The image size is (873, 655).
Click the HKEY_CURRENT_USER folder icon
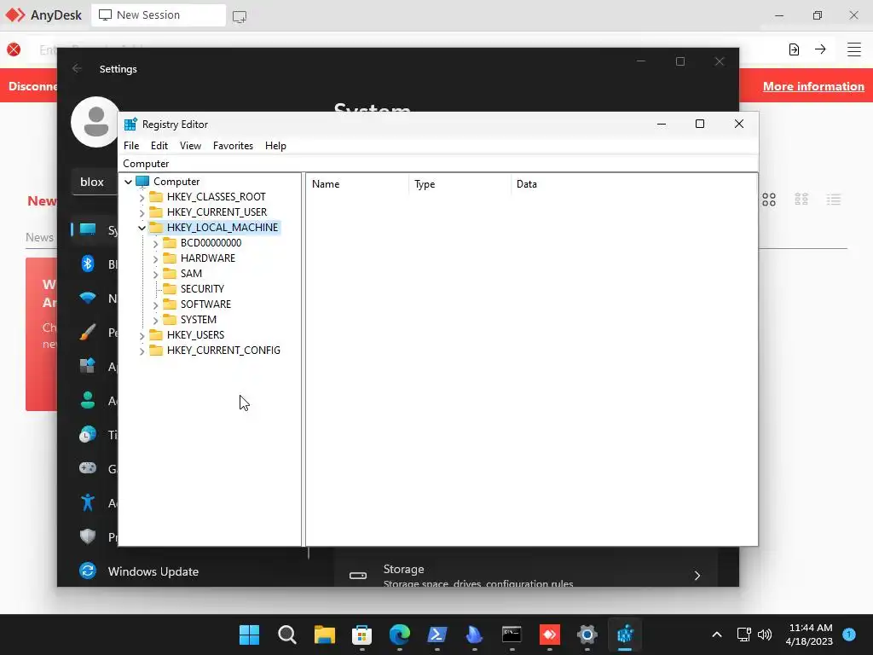156,212
